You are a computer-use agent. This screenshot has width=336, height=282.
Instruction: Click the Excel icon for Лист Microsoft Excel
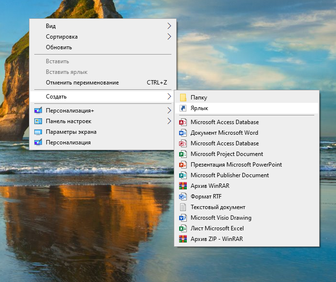(183, 228)
